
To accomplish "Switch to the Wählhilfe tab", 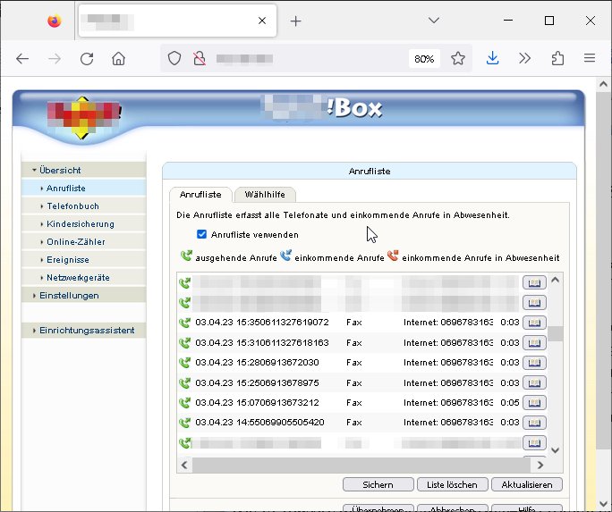I will coord(266,194).
